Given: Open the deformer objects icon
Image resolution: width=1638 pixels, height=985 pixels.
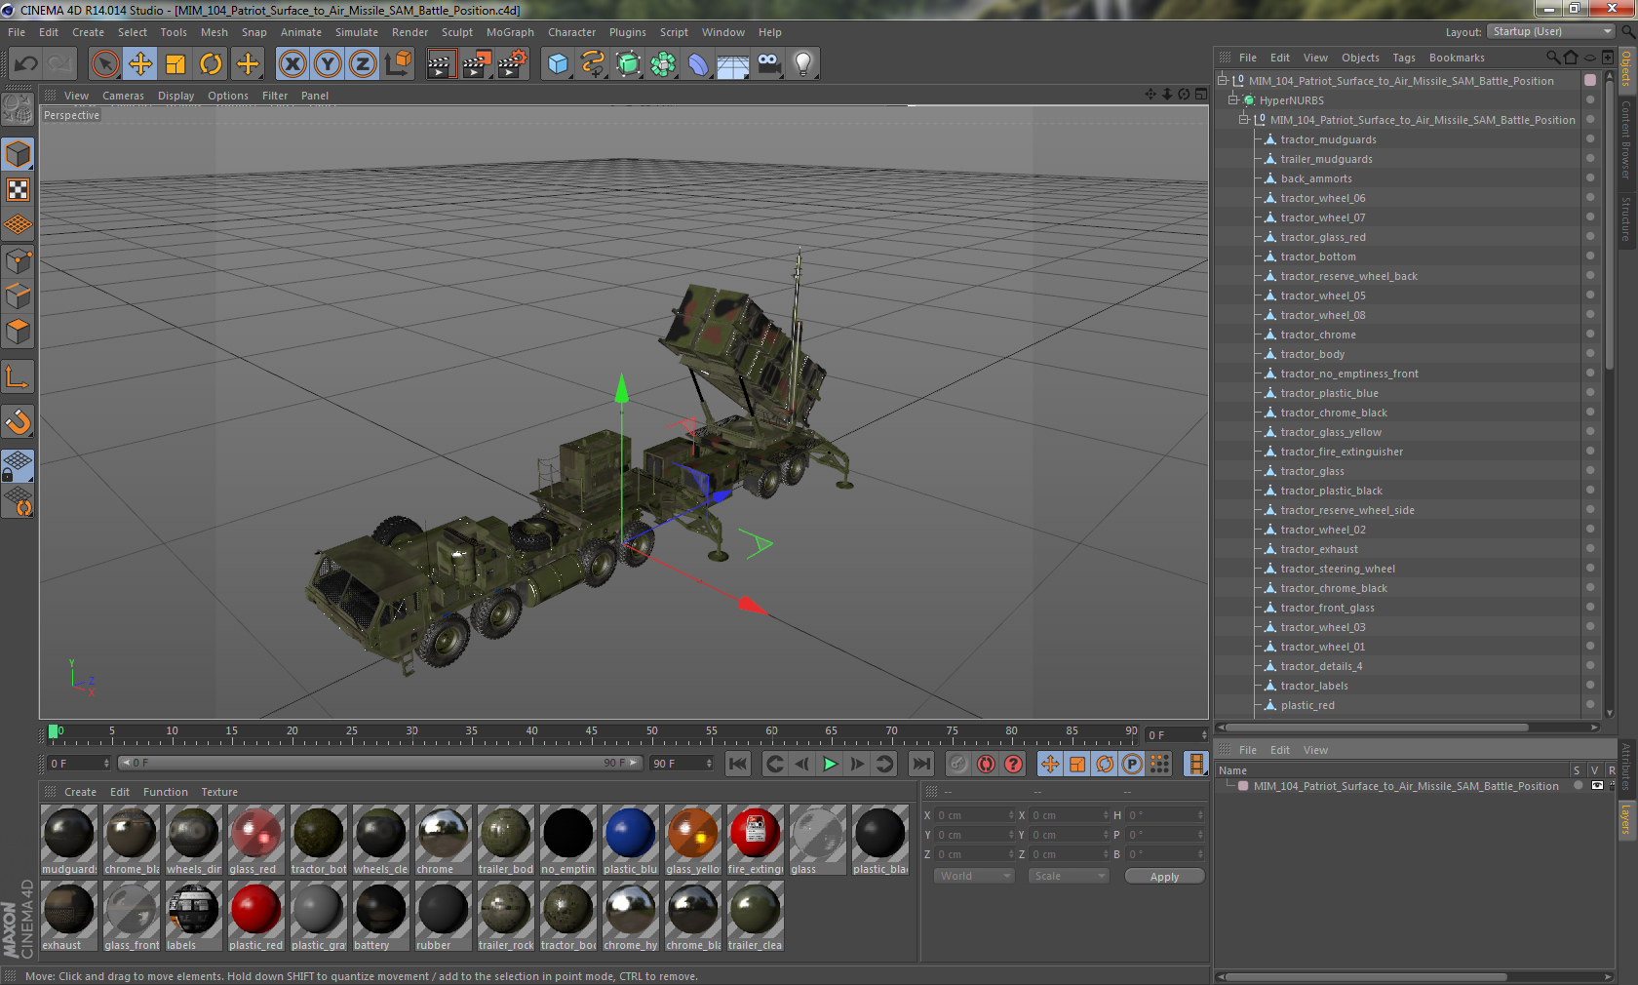Looking at the screenshot, I should click(698, 64).
